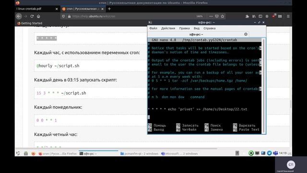Toggle Firefox sidebar icon
The height and width of the screenshot is (173, 307).
(x=260, y=16)
